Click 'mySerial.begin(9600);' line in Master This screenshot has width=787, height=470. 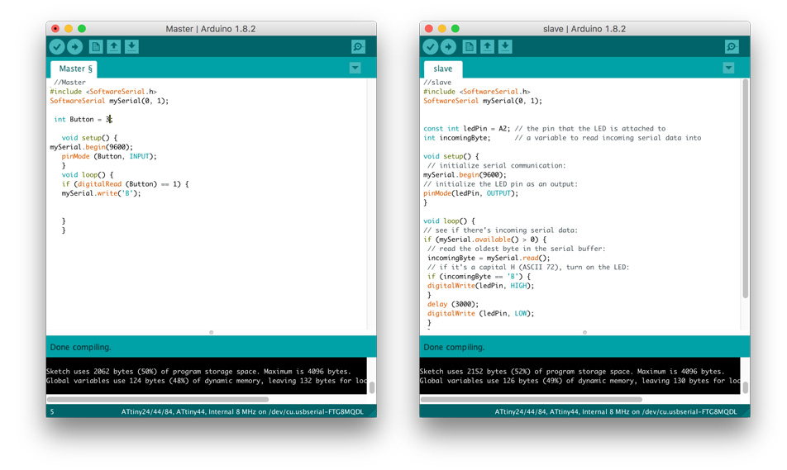[x=91, y=147]
